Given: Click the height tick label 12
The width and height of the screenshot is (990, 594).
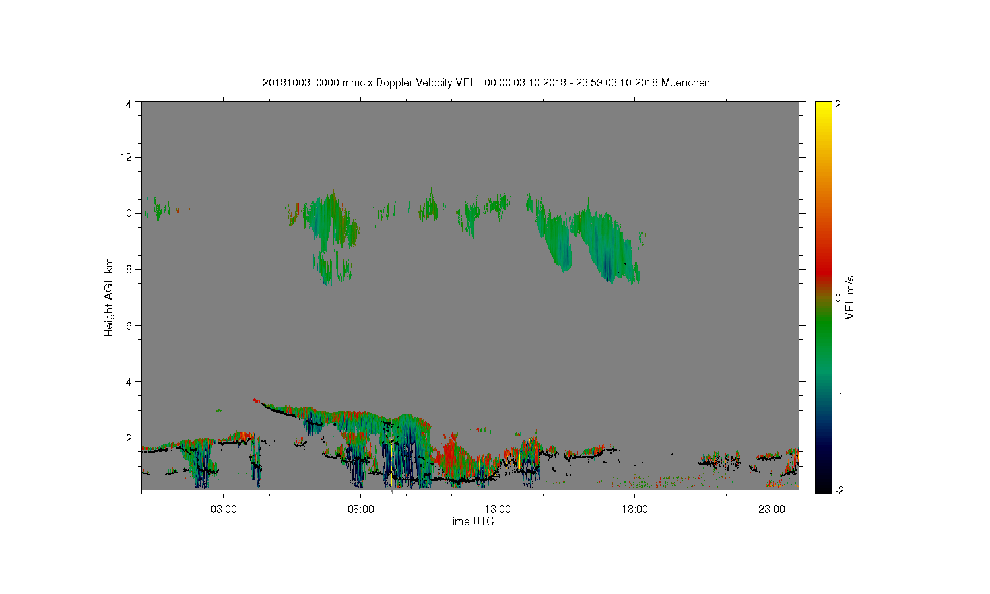Looking at the screenshot, I should (x=125, y=157).
